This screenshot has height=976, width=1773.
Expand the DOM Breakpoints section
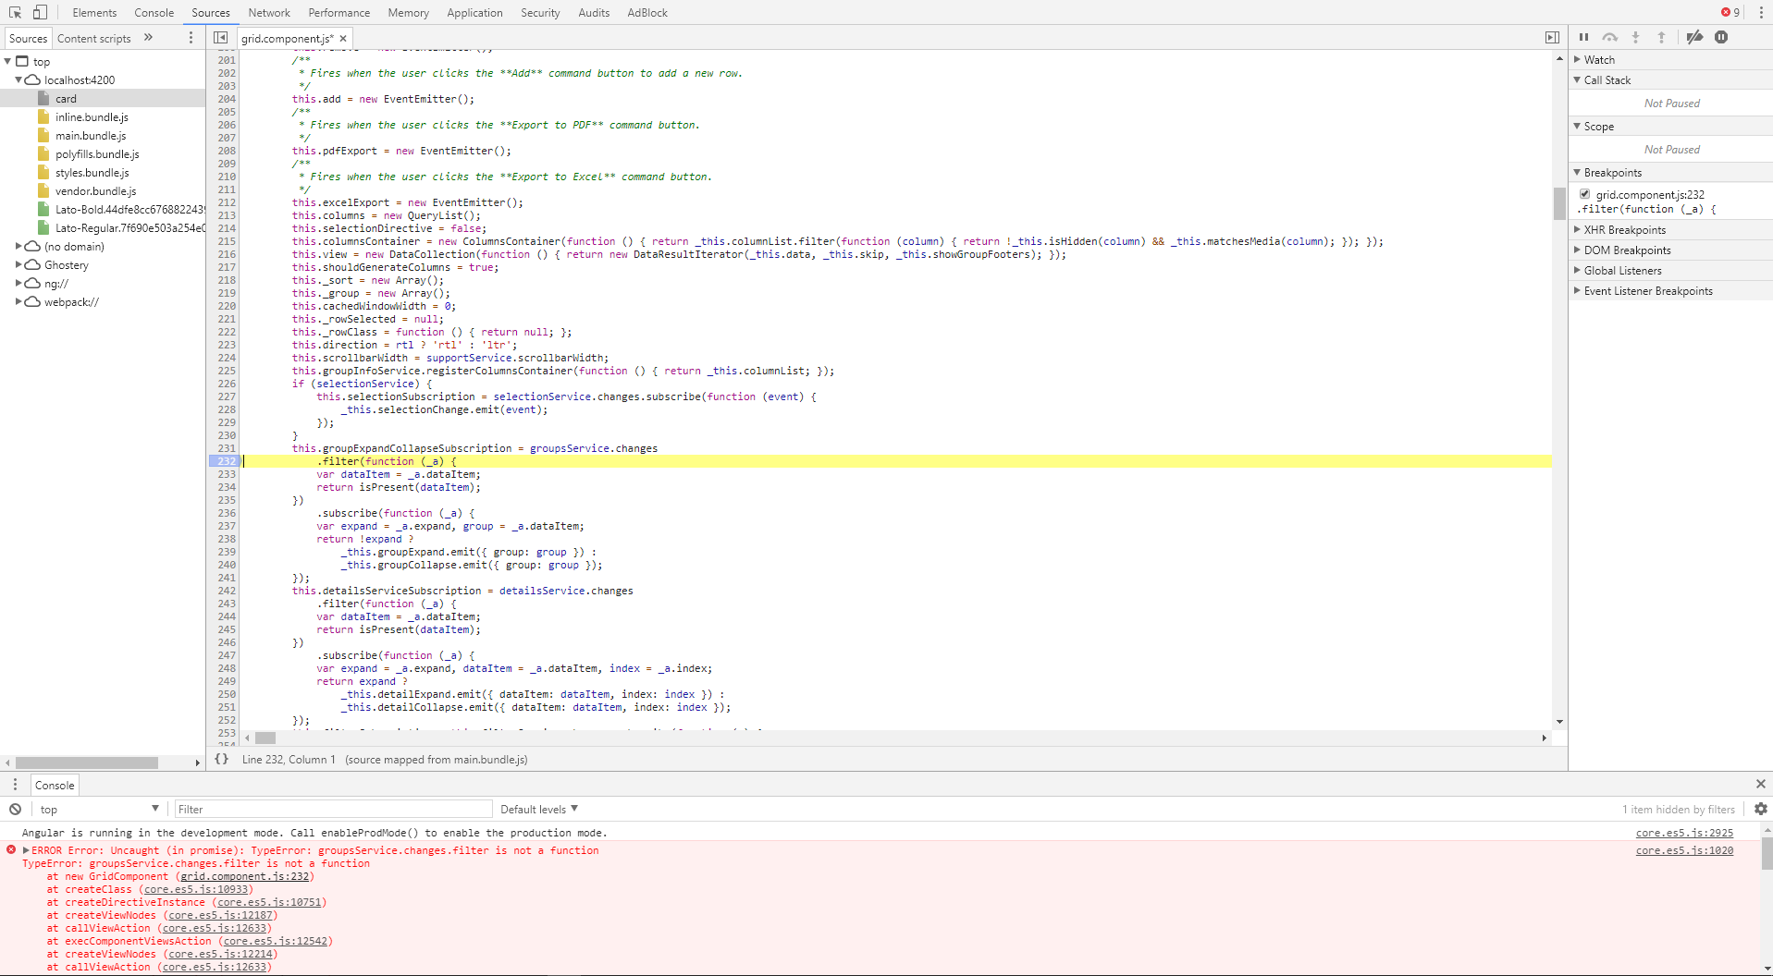pyautogui.click(x=1577, y=250)
